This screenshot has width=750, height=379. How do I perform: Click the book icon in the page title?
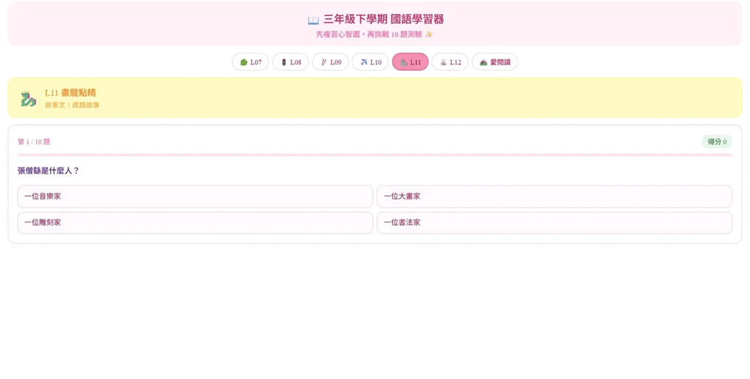[313, 20]
